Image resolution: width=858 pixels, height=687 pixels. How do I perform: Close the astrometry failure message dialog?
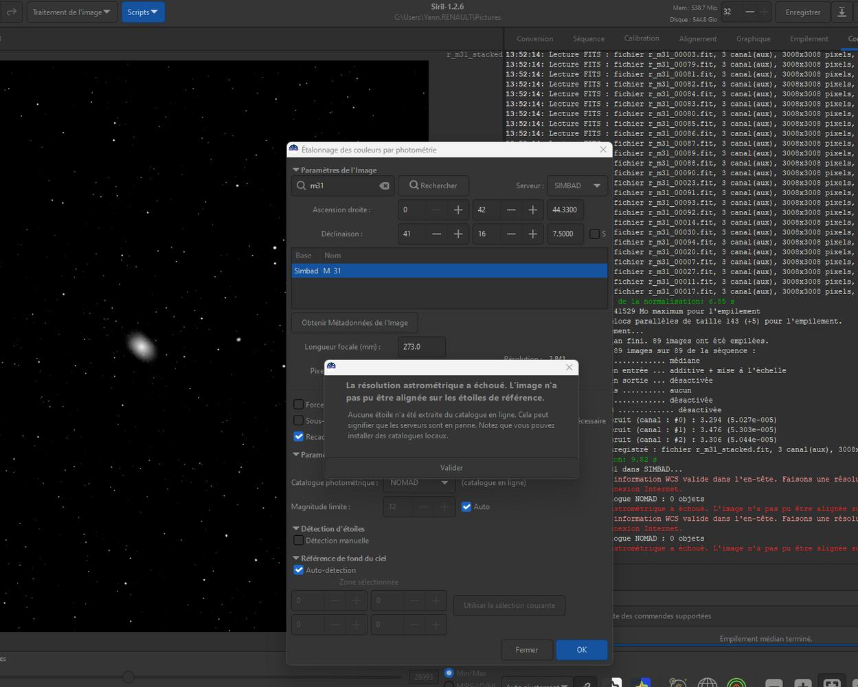[x=569, y=368]
